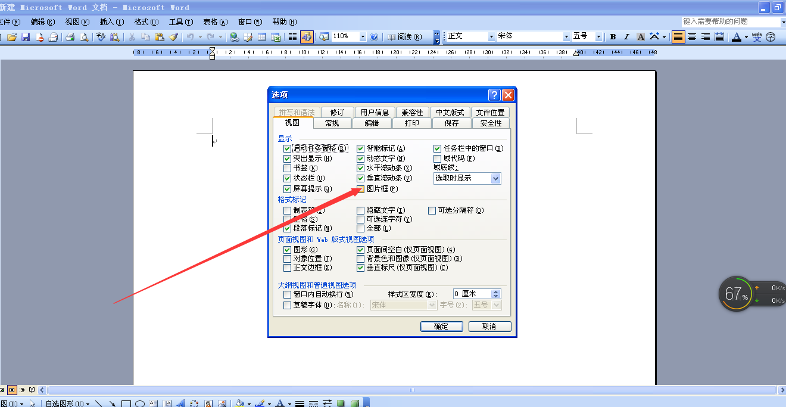Screen dimensions: 786x407
Task: Select the Oval drawing tool
Action: click(140, 403)
